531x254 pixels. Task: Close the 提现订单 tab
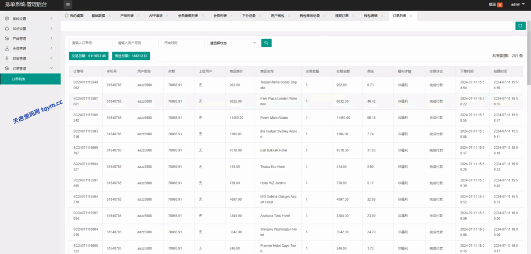pos(353,16)
